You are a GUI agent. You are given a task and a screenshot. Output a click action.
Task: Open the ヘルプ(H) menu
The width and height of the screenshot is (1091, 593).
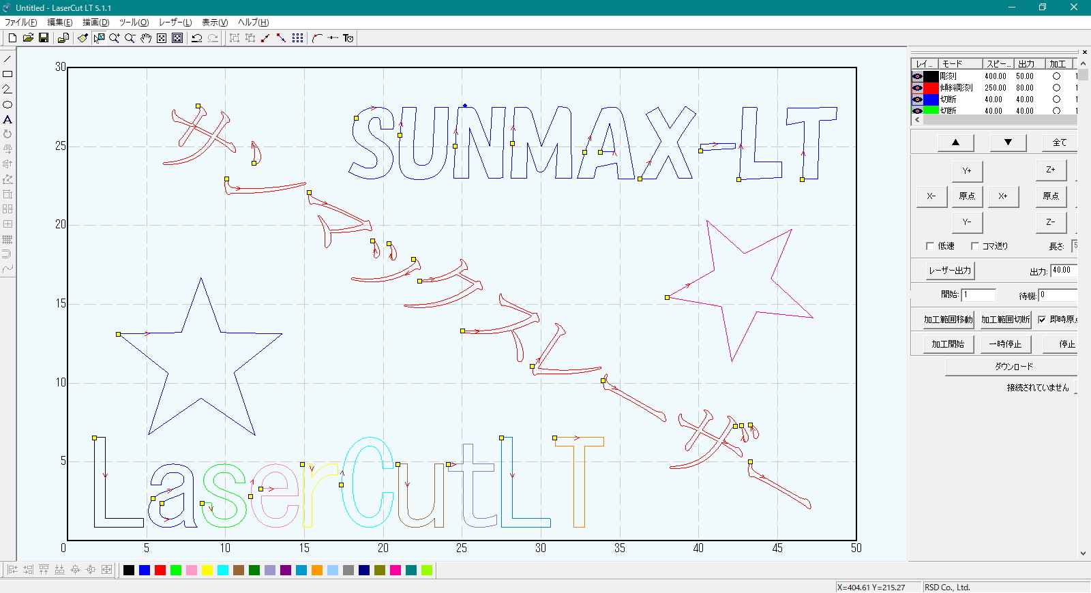point(254,22)
